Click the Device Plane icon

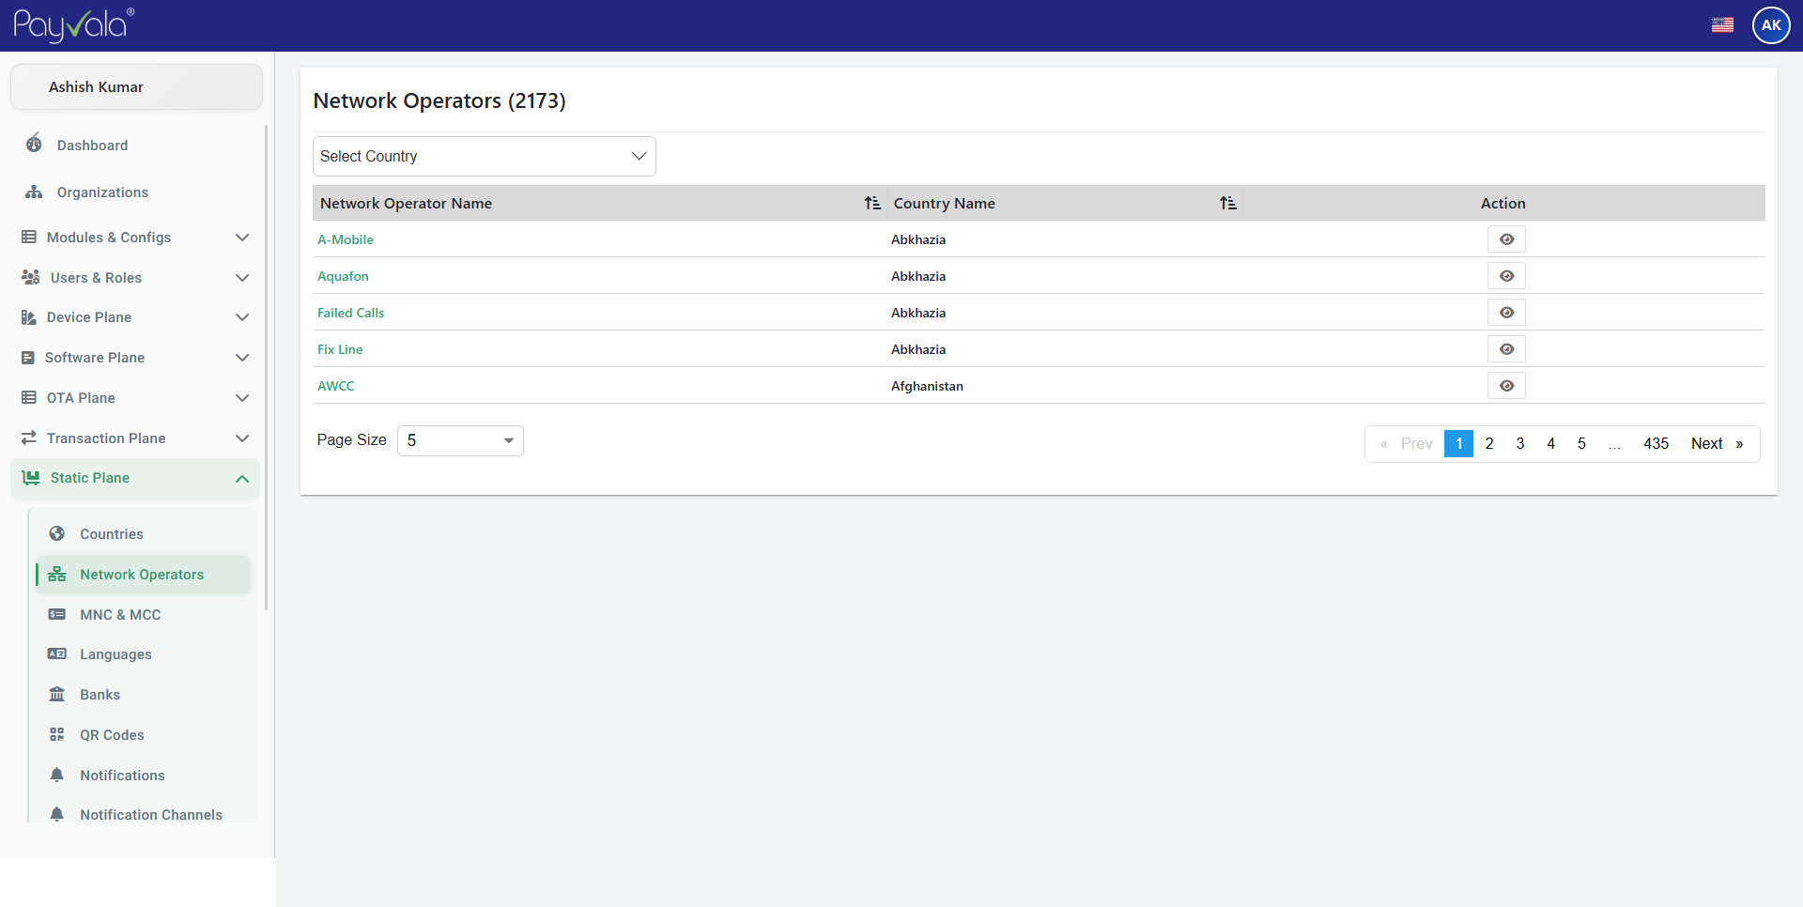[x=29, y=317]
